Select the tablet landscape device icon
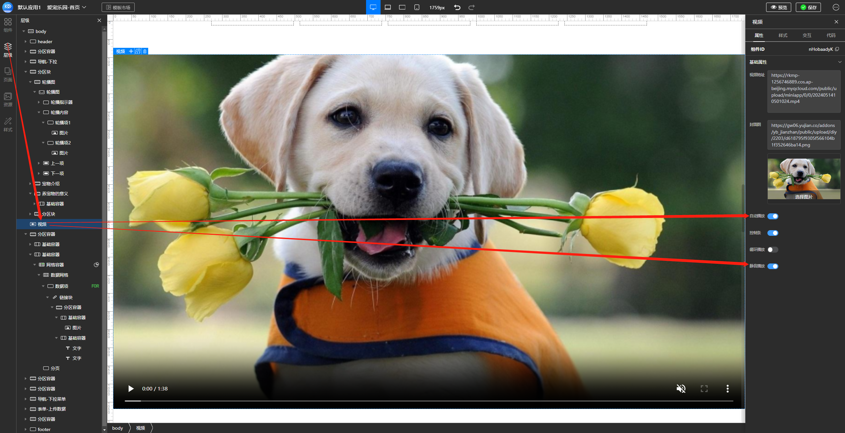Screen dimensions: 845x433 tap(402, 7)
